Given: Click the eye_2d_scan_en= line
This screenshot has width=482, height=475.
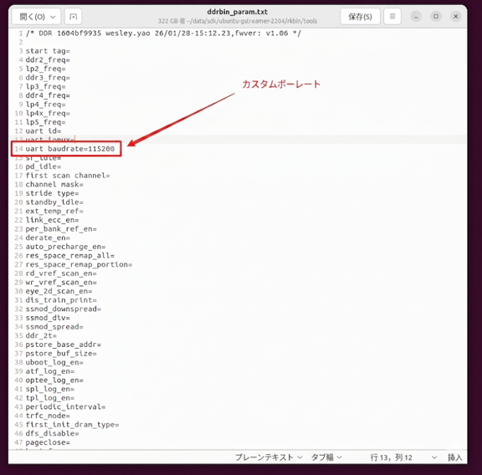Looking at the screenshot, I should [x=59, y=291].
